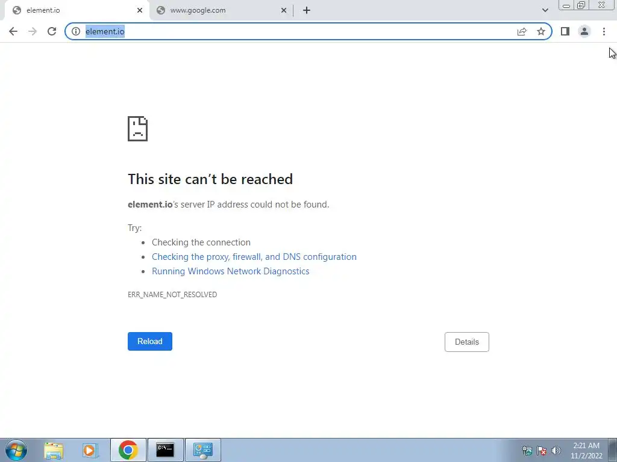Open Action Center flag tray icon
Viewport: 617px width, 462px height.
click(542, 451)
